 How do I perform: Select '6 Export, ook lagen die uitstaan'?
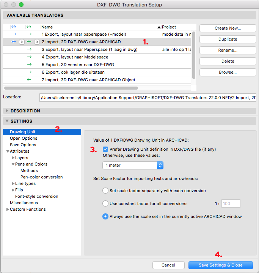(97, 72)
